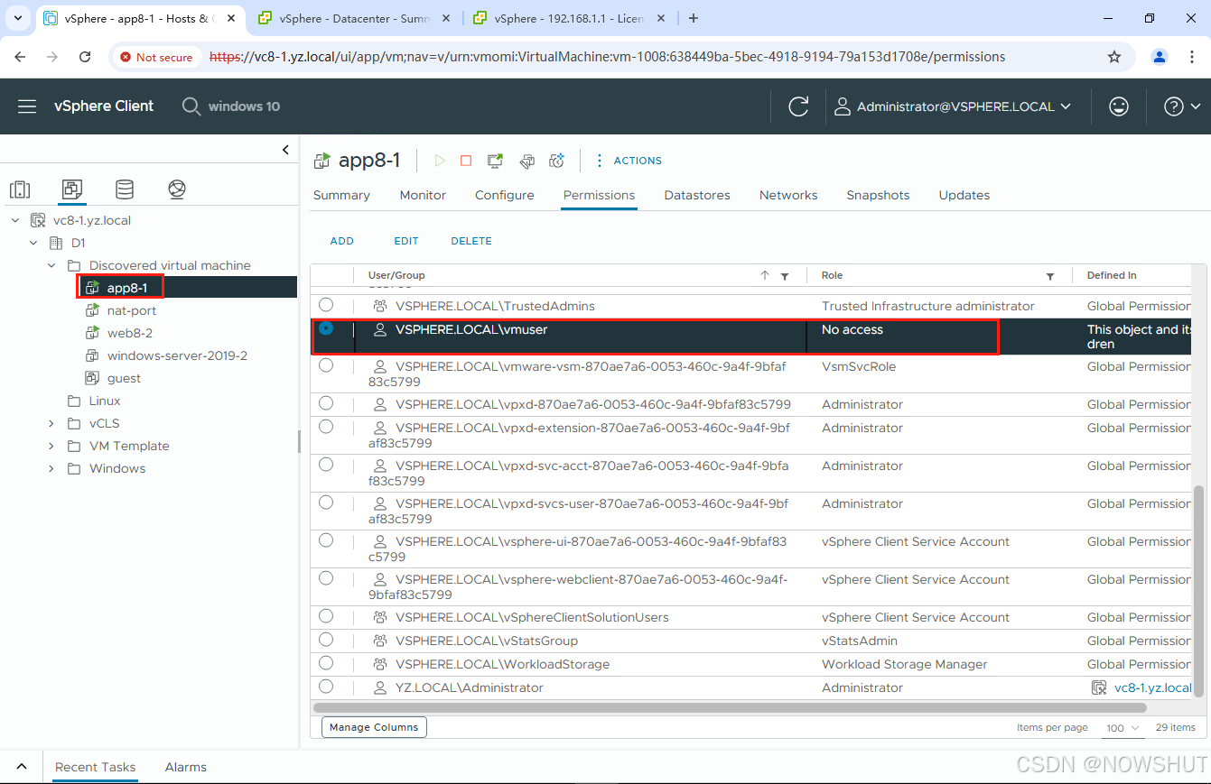Filter the User/Group column

[x=785, y=276]
